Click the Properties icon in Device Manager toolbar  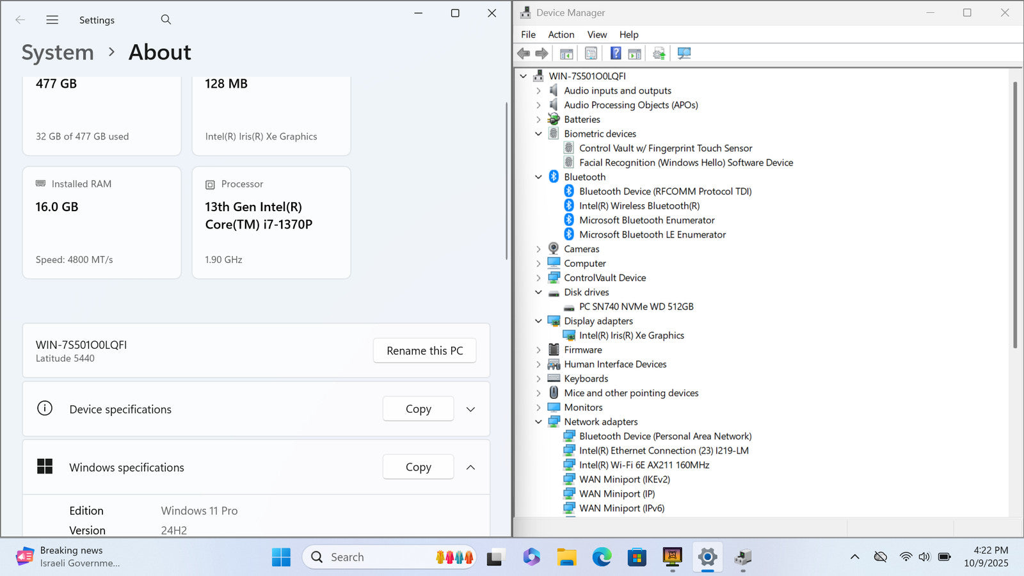click(591, 54)
